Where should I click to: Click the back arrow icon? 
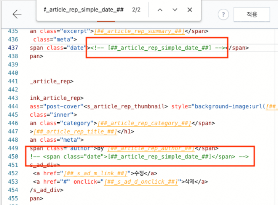tap(17, 14)
